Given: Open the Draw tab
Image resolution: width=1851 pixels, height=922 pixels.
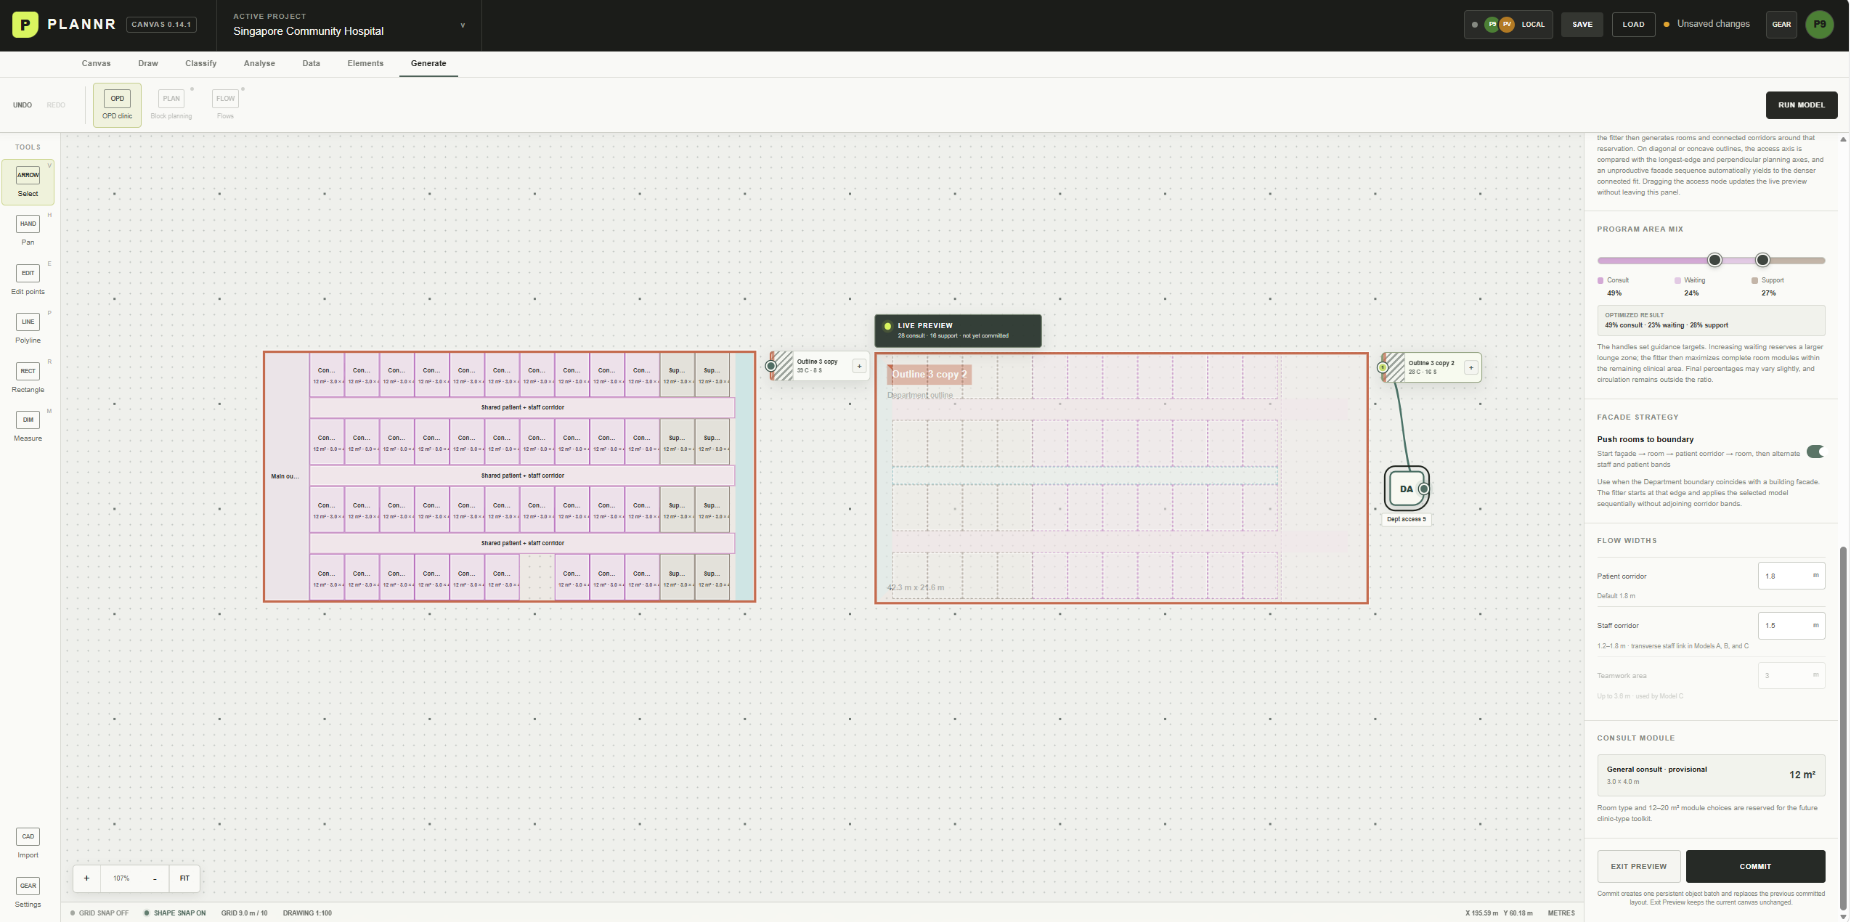Looking at the screenshot, I should (148, 63).
